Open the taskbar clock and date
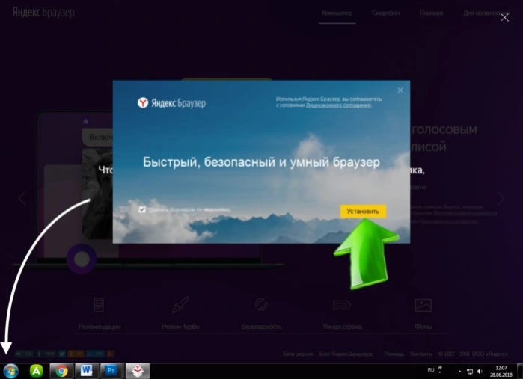Image resolution: width=523 pixels, height=379 pixels. tap(501, 371)
